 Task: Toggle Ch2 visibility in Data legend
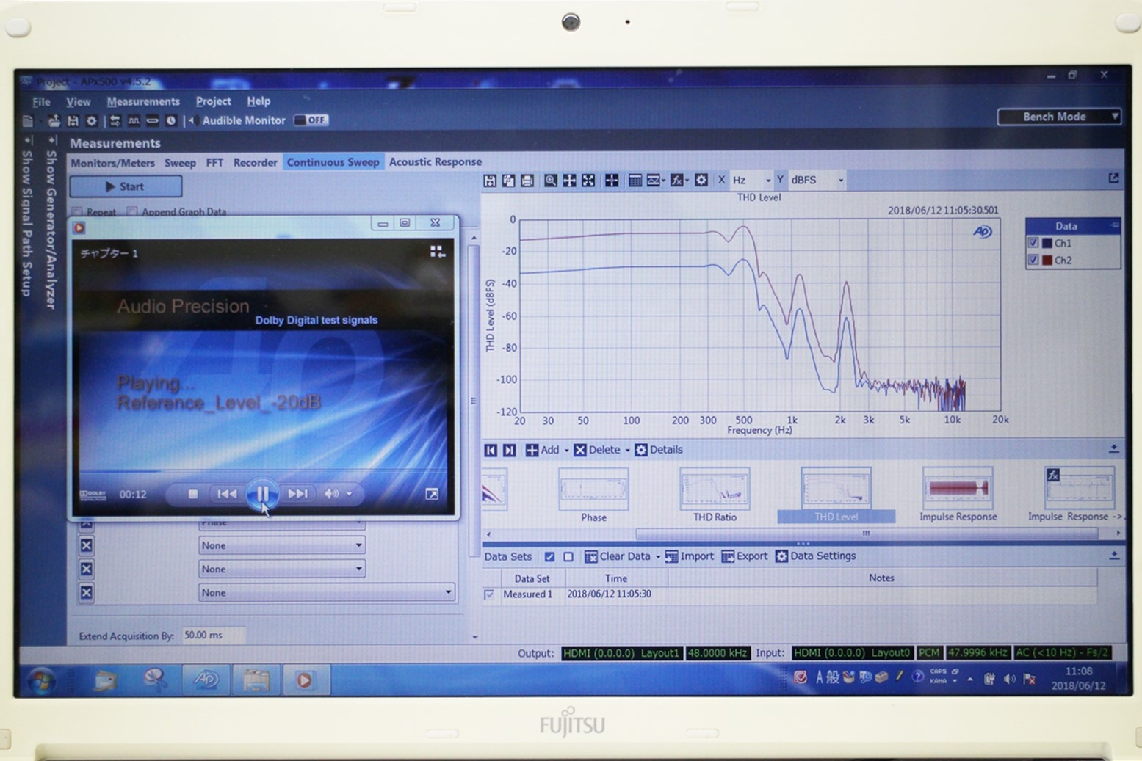tap(1033, 261)
